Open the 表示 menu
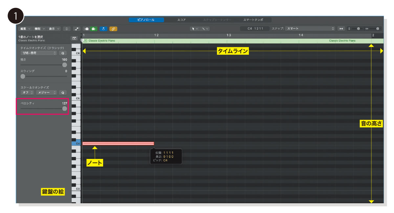394x213 pixels. (x=54, y=29)
